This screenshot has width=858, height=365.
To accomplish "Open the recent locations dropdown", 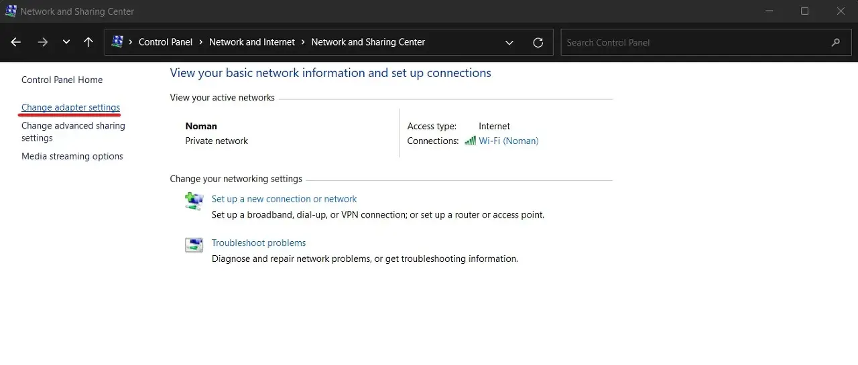I will point(66,42).
